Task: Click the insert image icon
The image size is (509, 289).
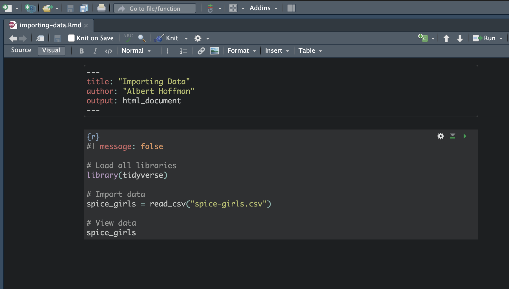Action: point(214,51)
